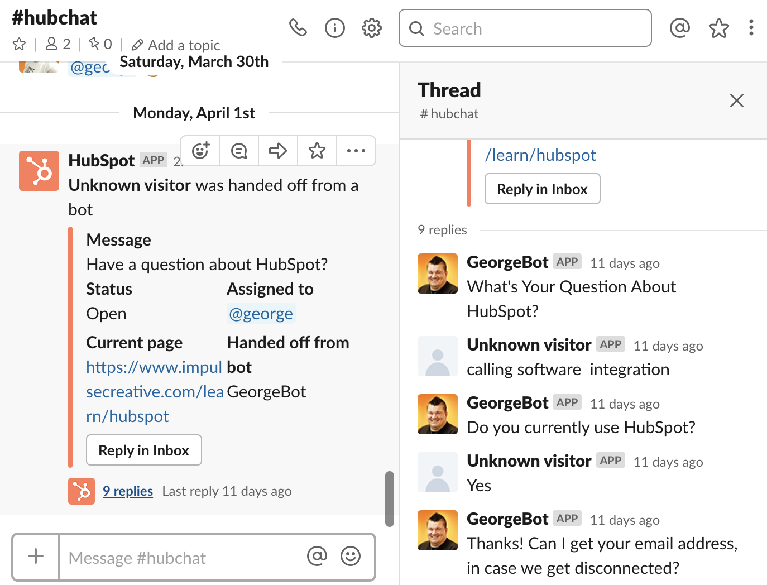Screen dimensions: 767x585
Task: Show mentions and activity icon
Action: (x=679, y=28)
